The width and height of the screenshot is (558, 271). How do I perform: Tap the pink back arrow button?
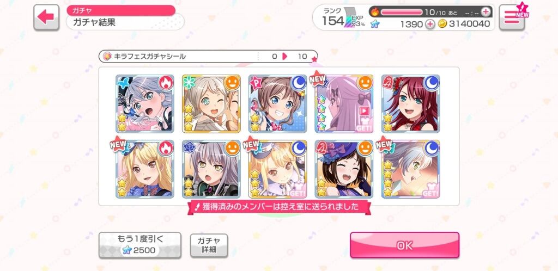[x=46, y=17]
